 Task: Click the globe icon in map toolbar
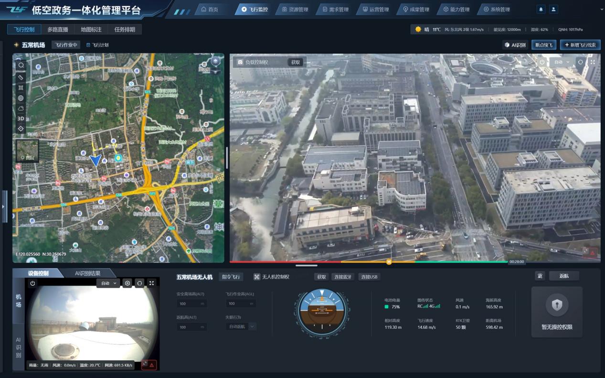21,98
